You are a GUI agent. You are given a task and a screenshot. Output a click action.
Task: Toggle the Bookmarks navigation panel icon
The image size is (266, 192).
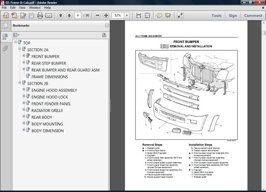[x=5, y=37]
